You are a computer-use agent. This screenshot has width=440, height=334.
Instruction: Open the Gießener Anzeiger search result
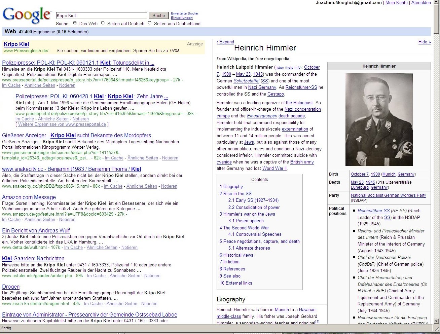tap(76, 136)
